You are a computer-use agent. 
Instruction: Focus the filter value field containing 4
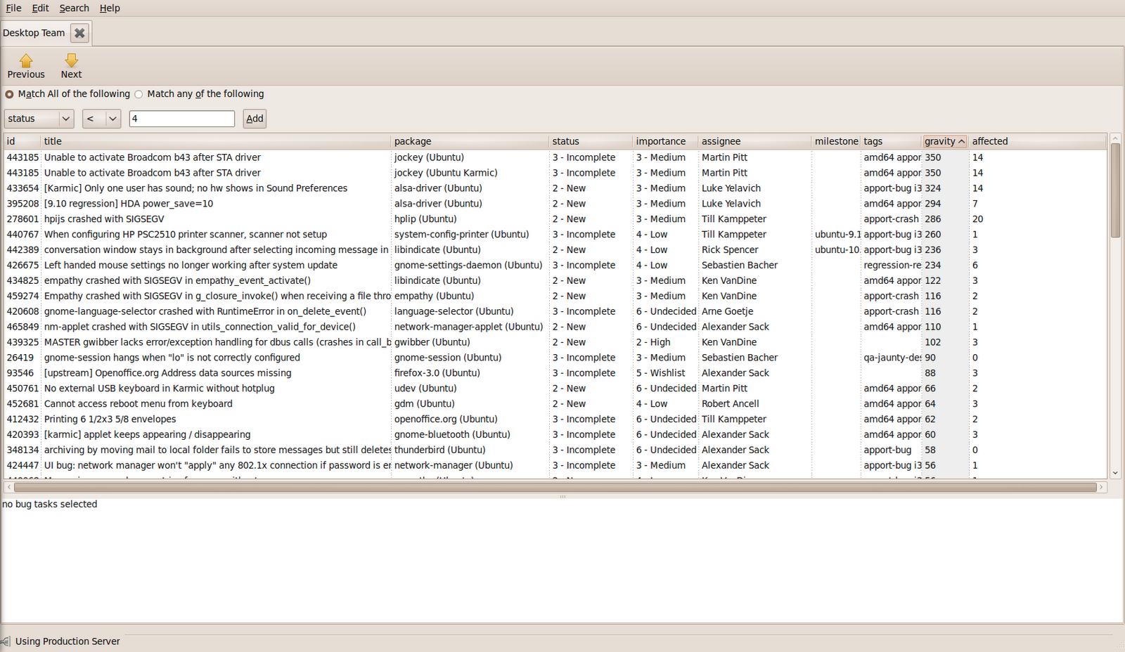point(182,119)
